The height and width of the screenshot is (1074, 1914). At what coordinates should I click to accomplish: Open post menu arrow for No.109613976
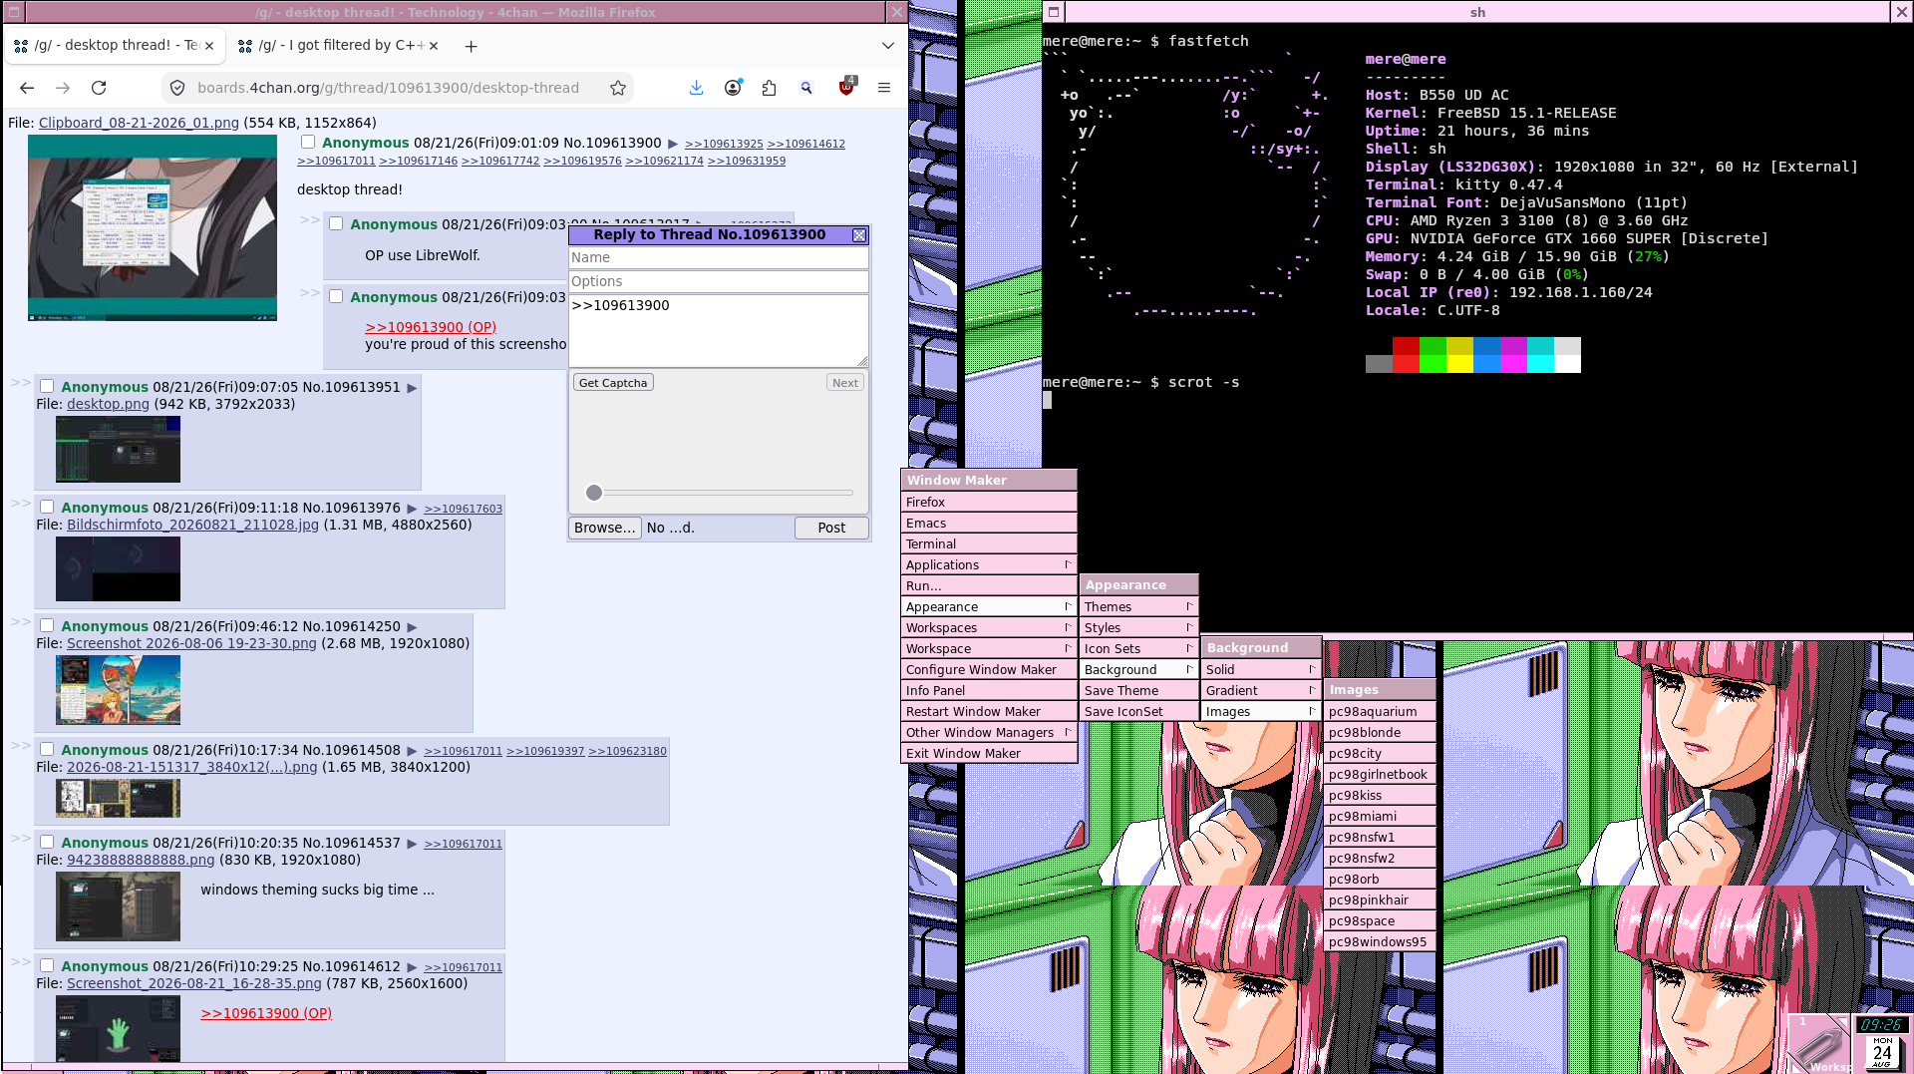point(412,509)
